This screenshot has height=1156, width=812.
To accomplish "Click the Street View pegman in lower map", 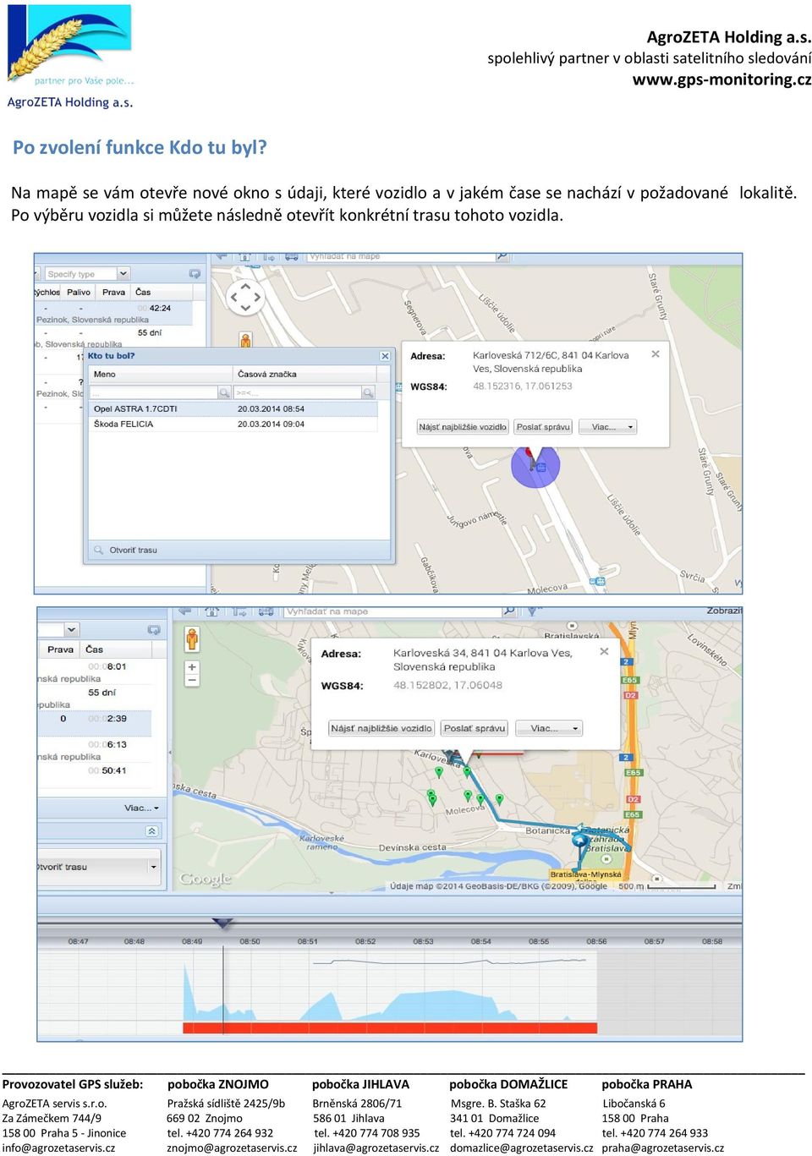I will (192, 639).
